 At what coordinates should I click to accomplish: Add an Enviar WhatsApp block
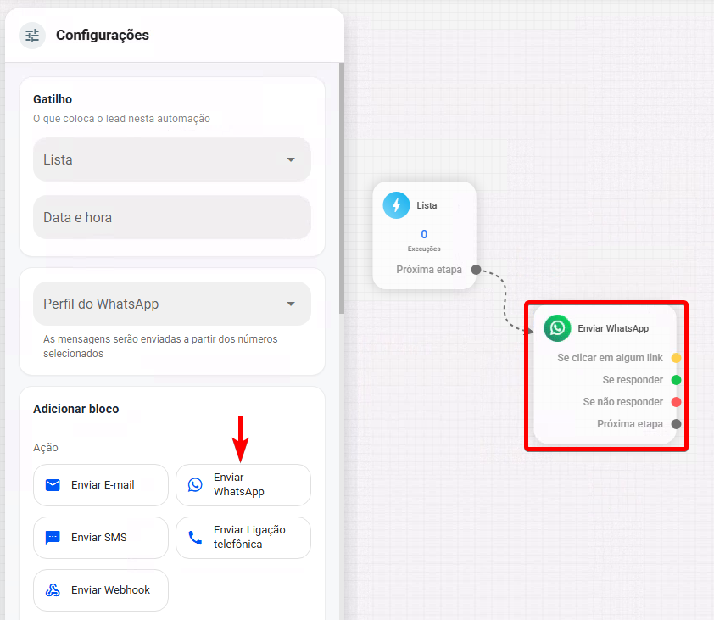[x=243, y=485]
